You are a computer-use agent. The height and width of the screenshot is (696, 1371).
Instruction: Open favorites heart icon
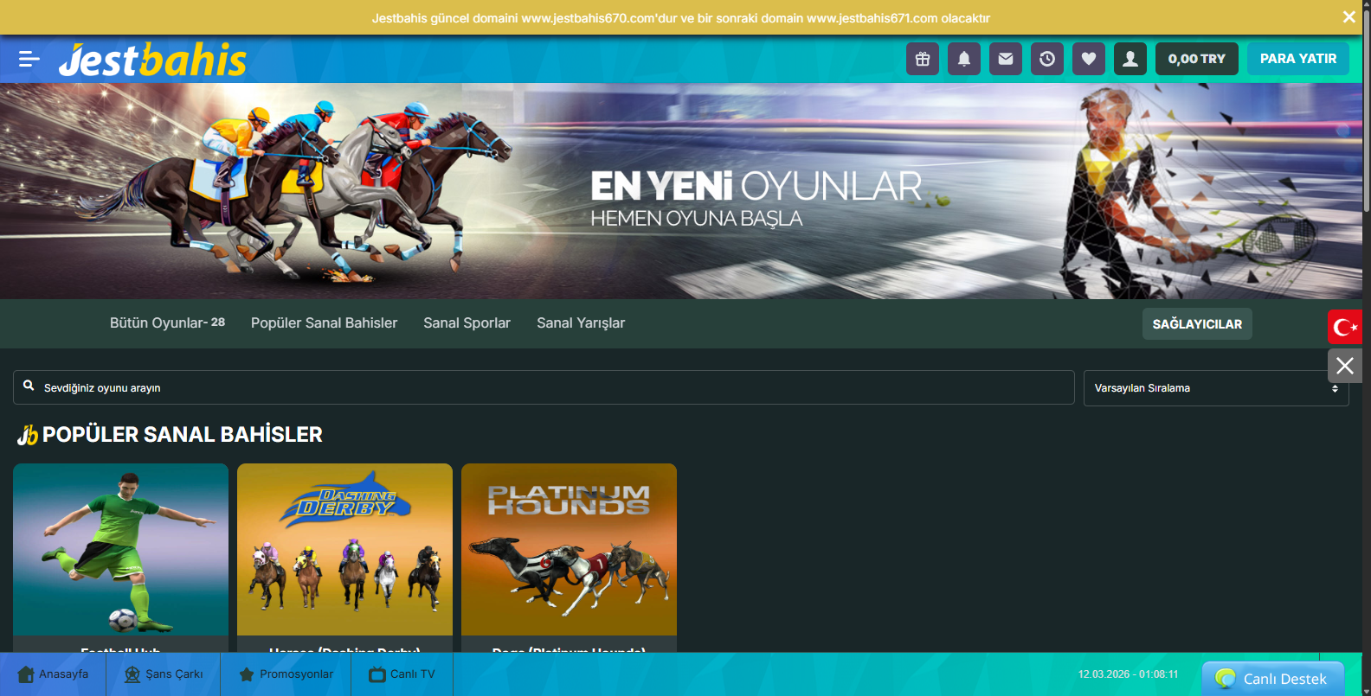(1089, 59)
